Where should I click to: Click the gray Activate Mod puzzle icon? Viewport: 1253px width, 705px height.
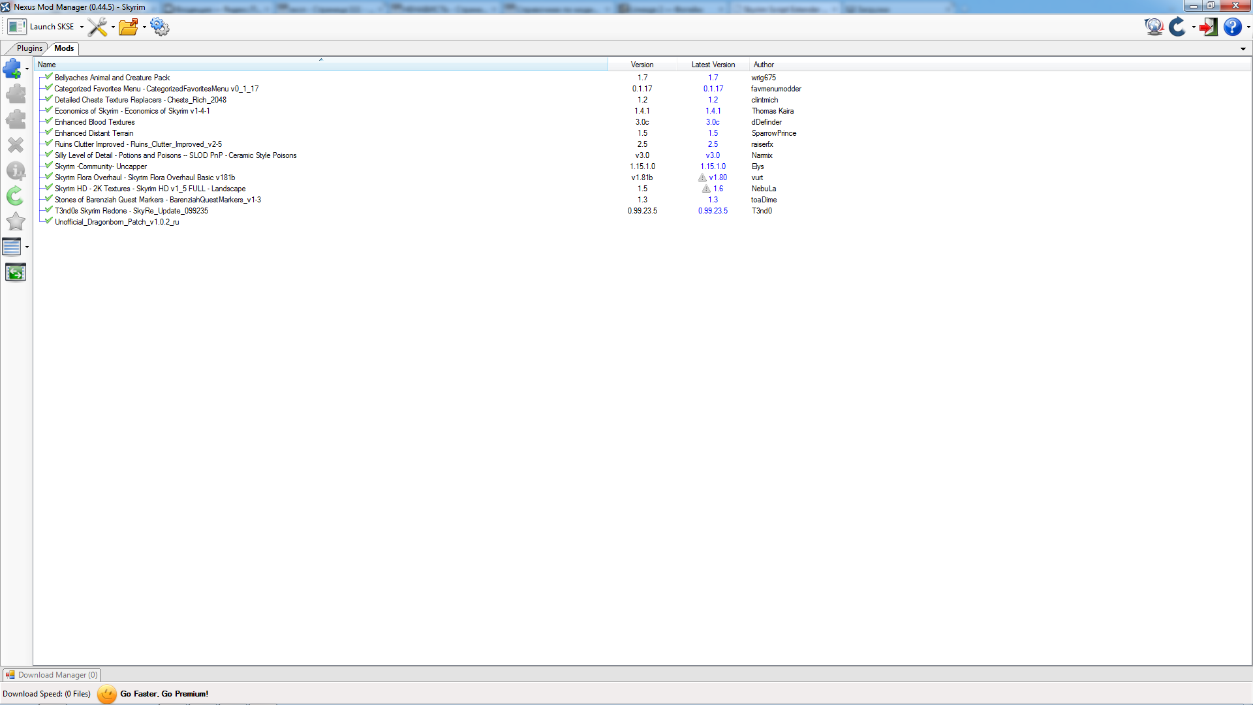(16, 94)
